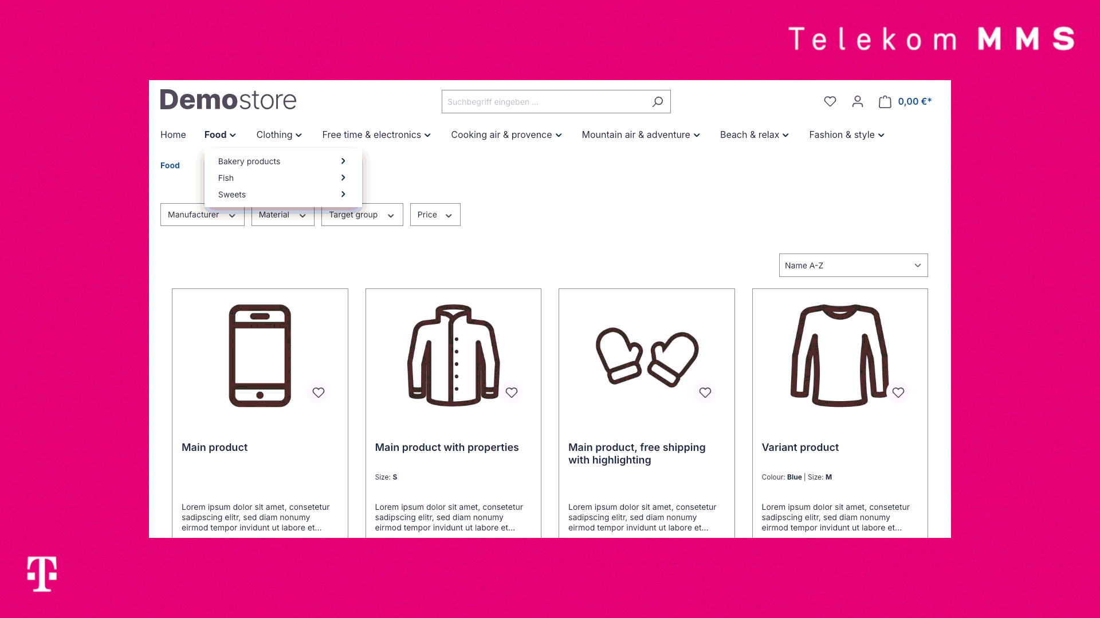
Task: Click the user account icon
Action: (x=858, y=101)
